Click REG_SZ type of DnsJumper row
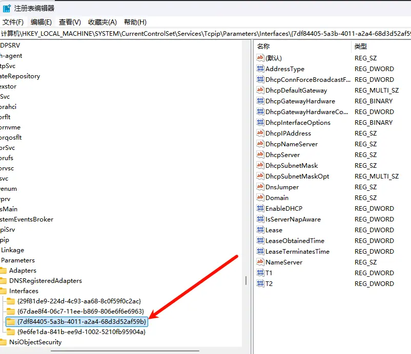This screenshot has height=354, width=411. pos(366,187)
